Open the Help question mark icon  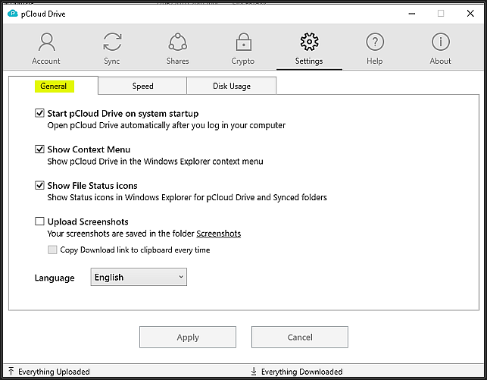(375, 42)
